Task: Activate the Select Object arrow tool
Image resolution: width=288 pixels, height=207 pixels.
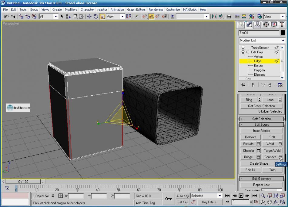Action: 62,17
